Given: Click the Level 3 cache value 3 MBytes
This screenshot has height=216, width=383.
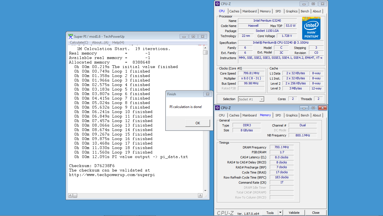Looking at the screenshot, I should click(x=296, y=88).
